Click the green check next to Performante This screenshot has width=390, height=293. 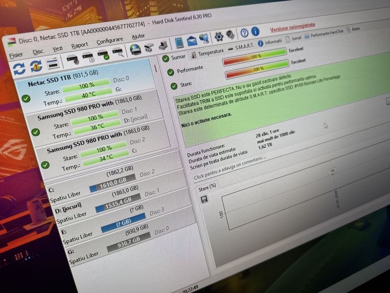(171, 72)
